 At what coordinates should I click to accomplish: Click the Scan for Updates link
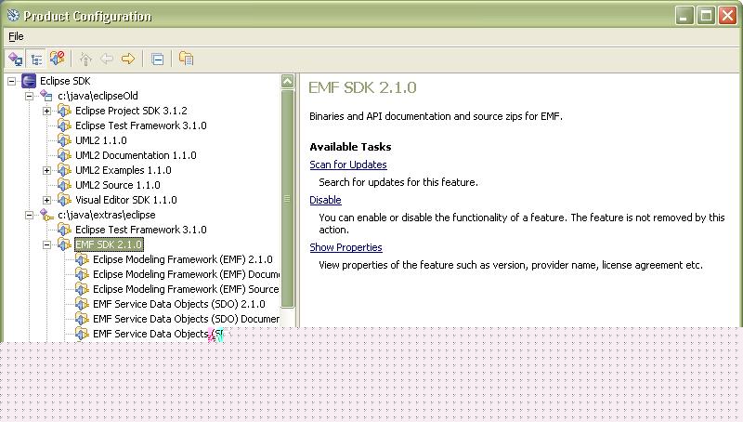point(348,165)
